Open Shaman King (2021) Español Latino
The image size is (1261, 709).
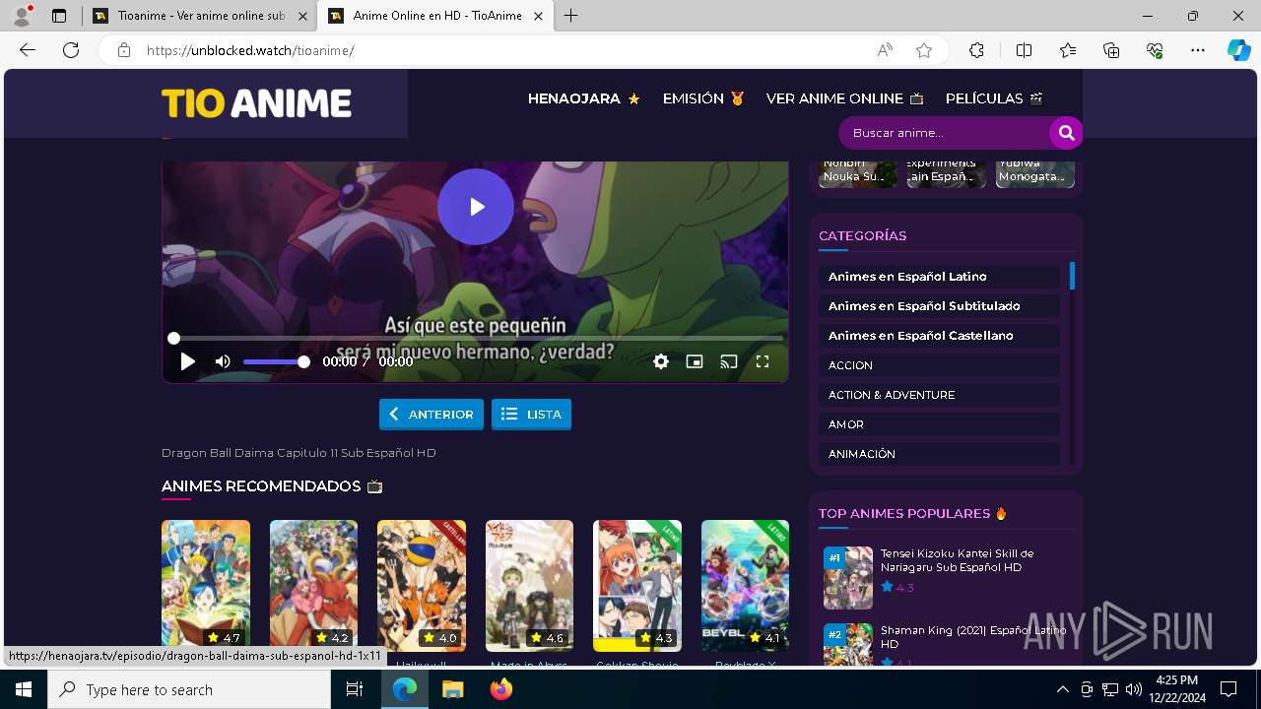[x=973, y=637]
